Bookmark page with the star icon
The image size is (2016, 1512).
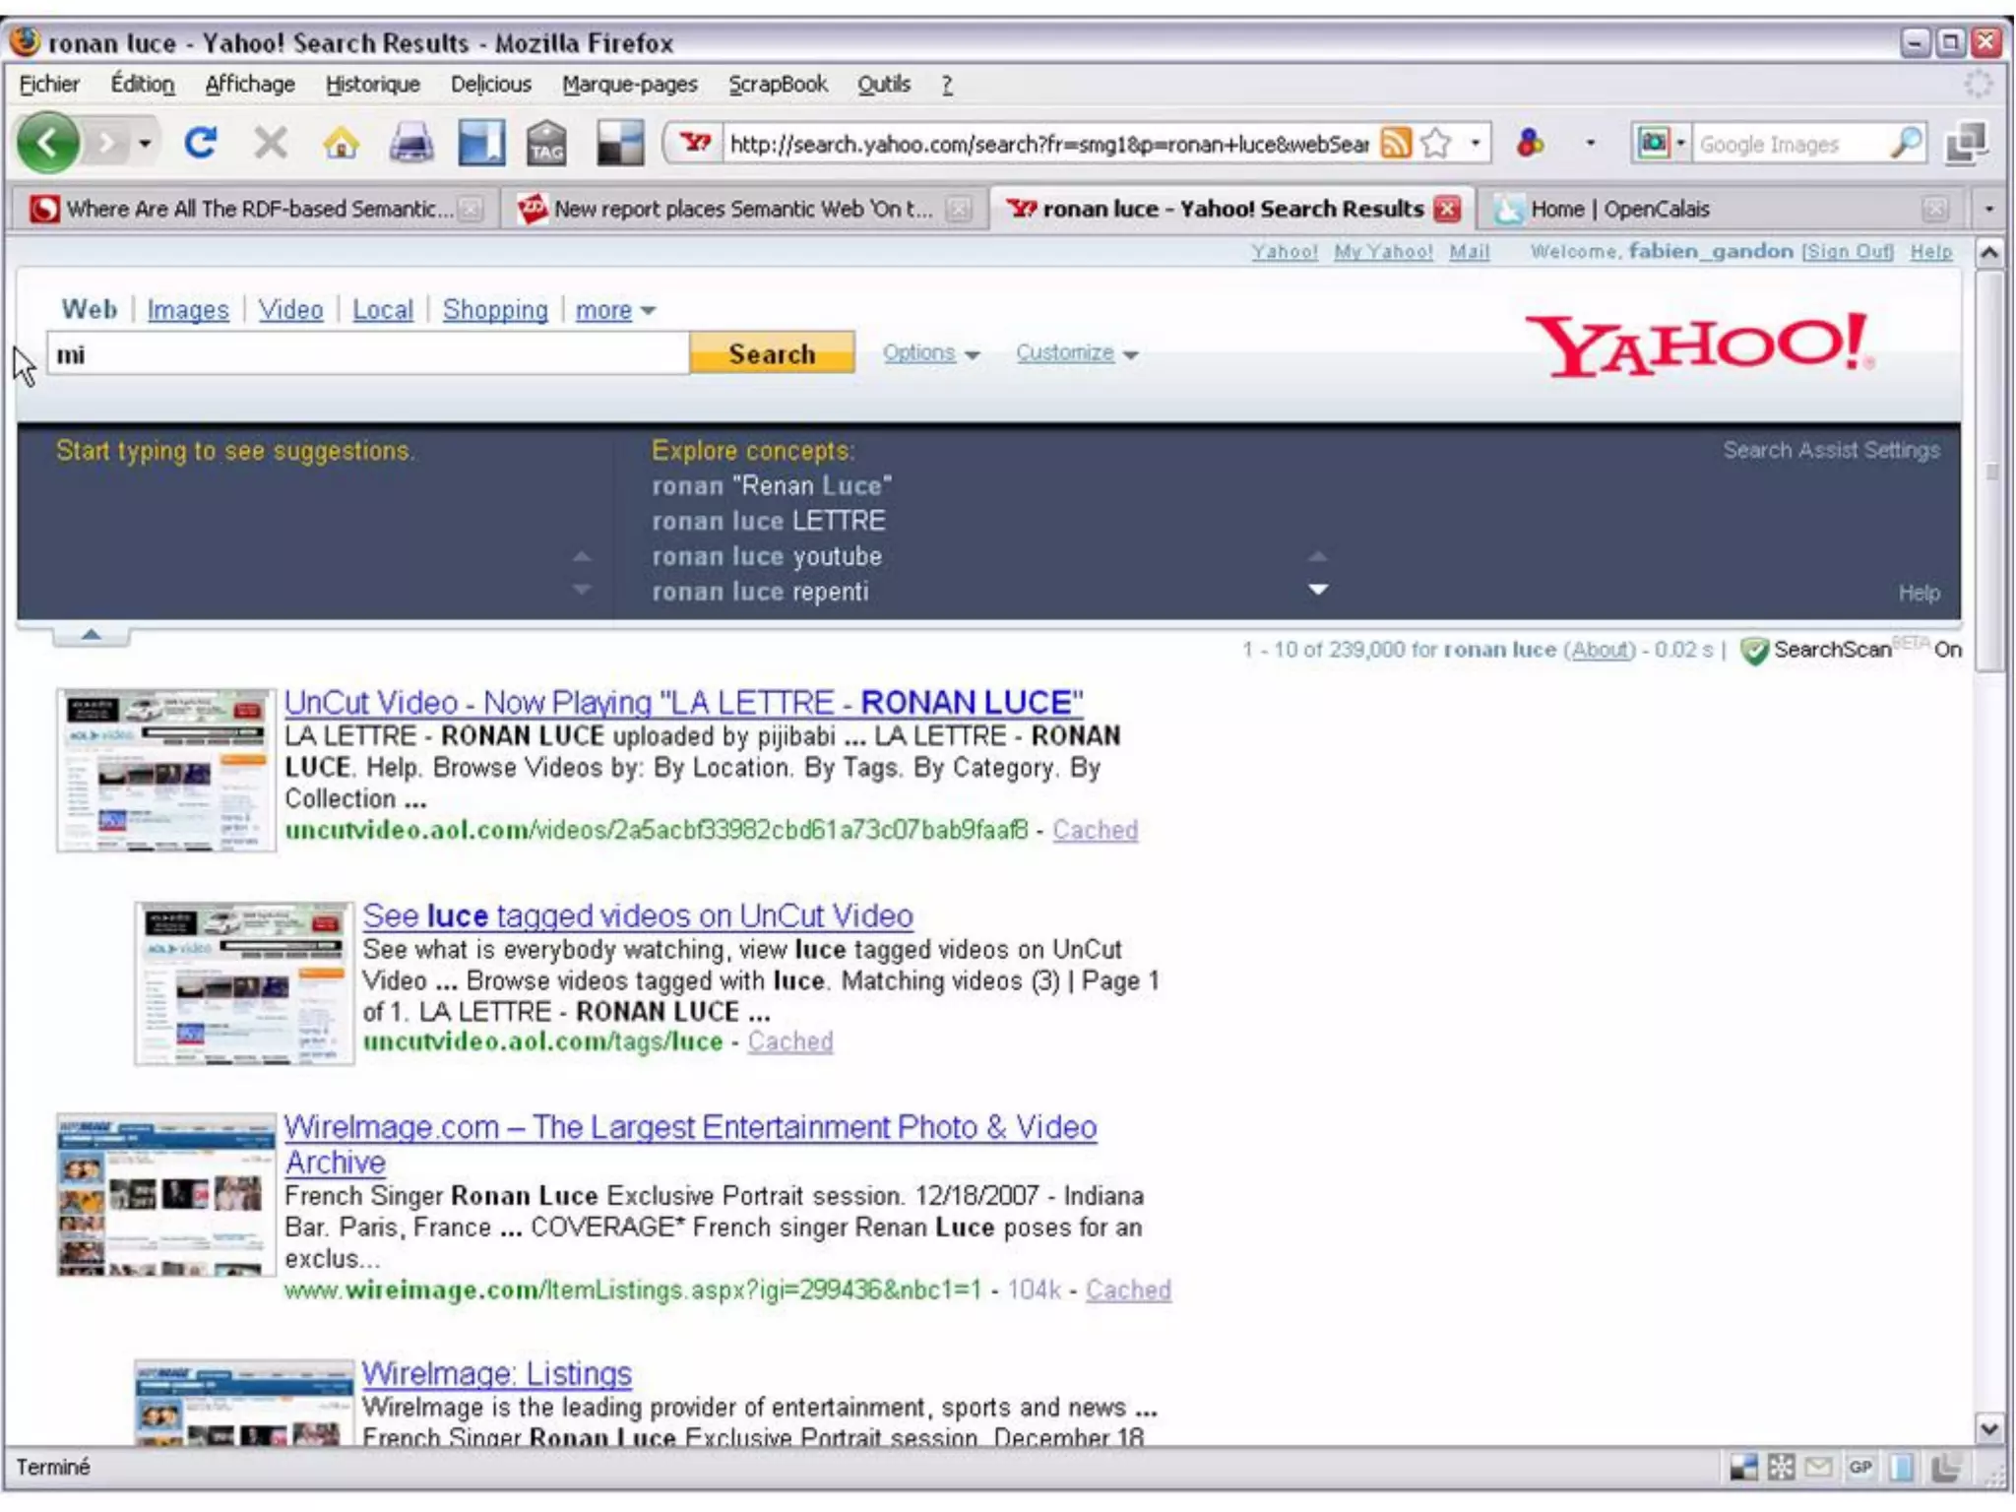click(1437, 144)
